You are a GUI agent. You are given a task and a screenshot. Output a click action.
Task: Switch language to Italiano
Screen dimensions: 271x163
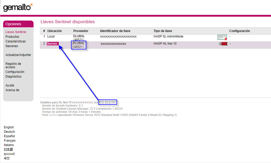coord(9,145)
